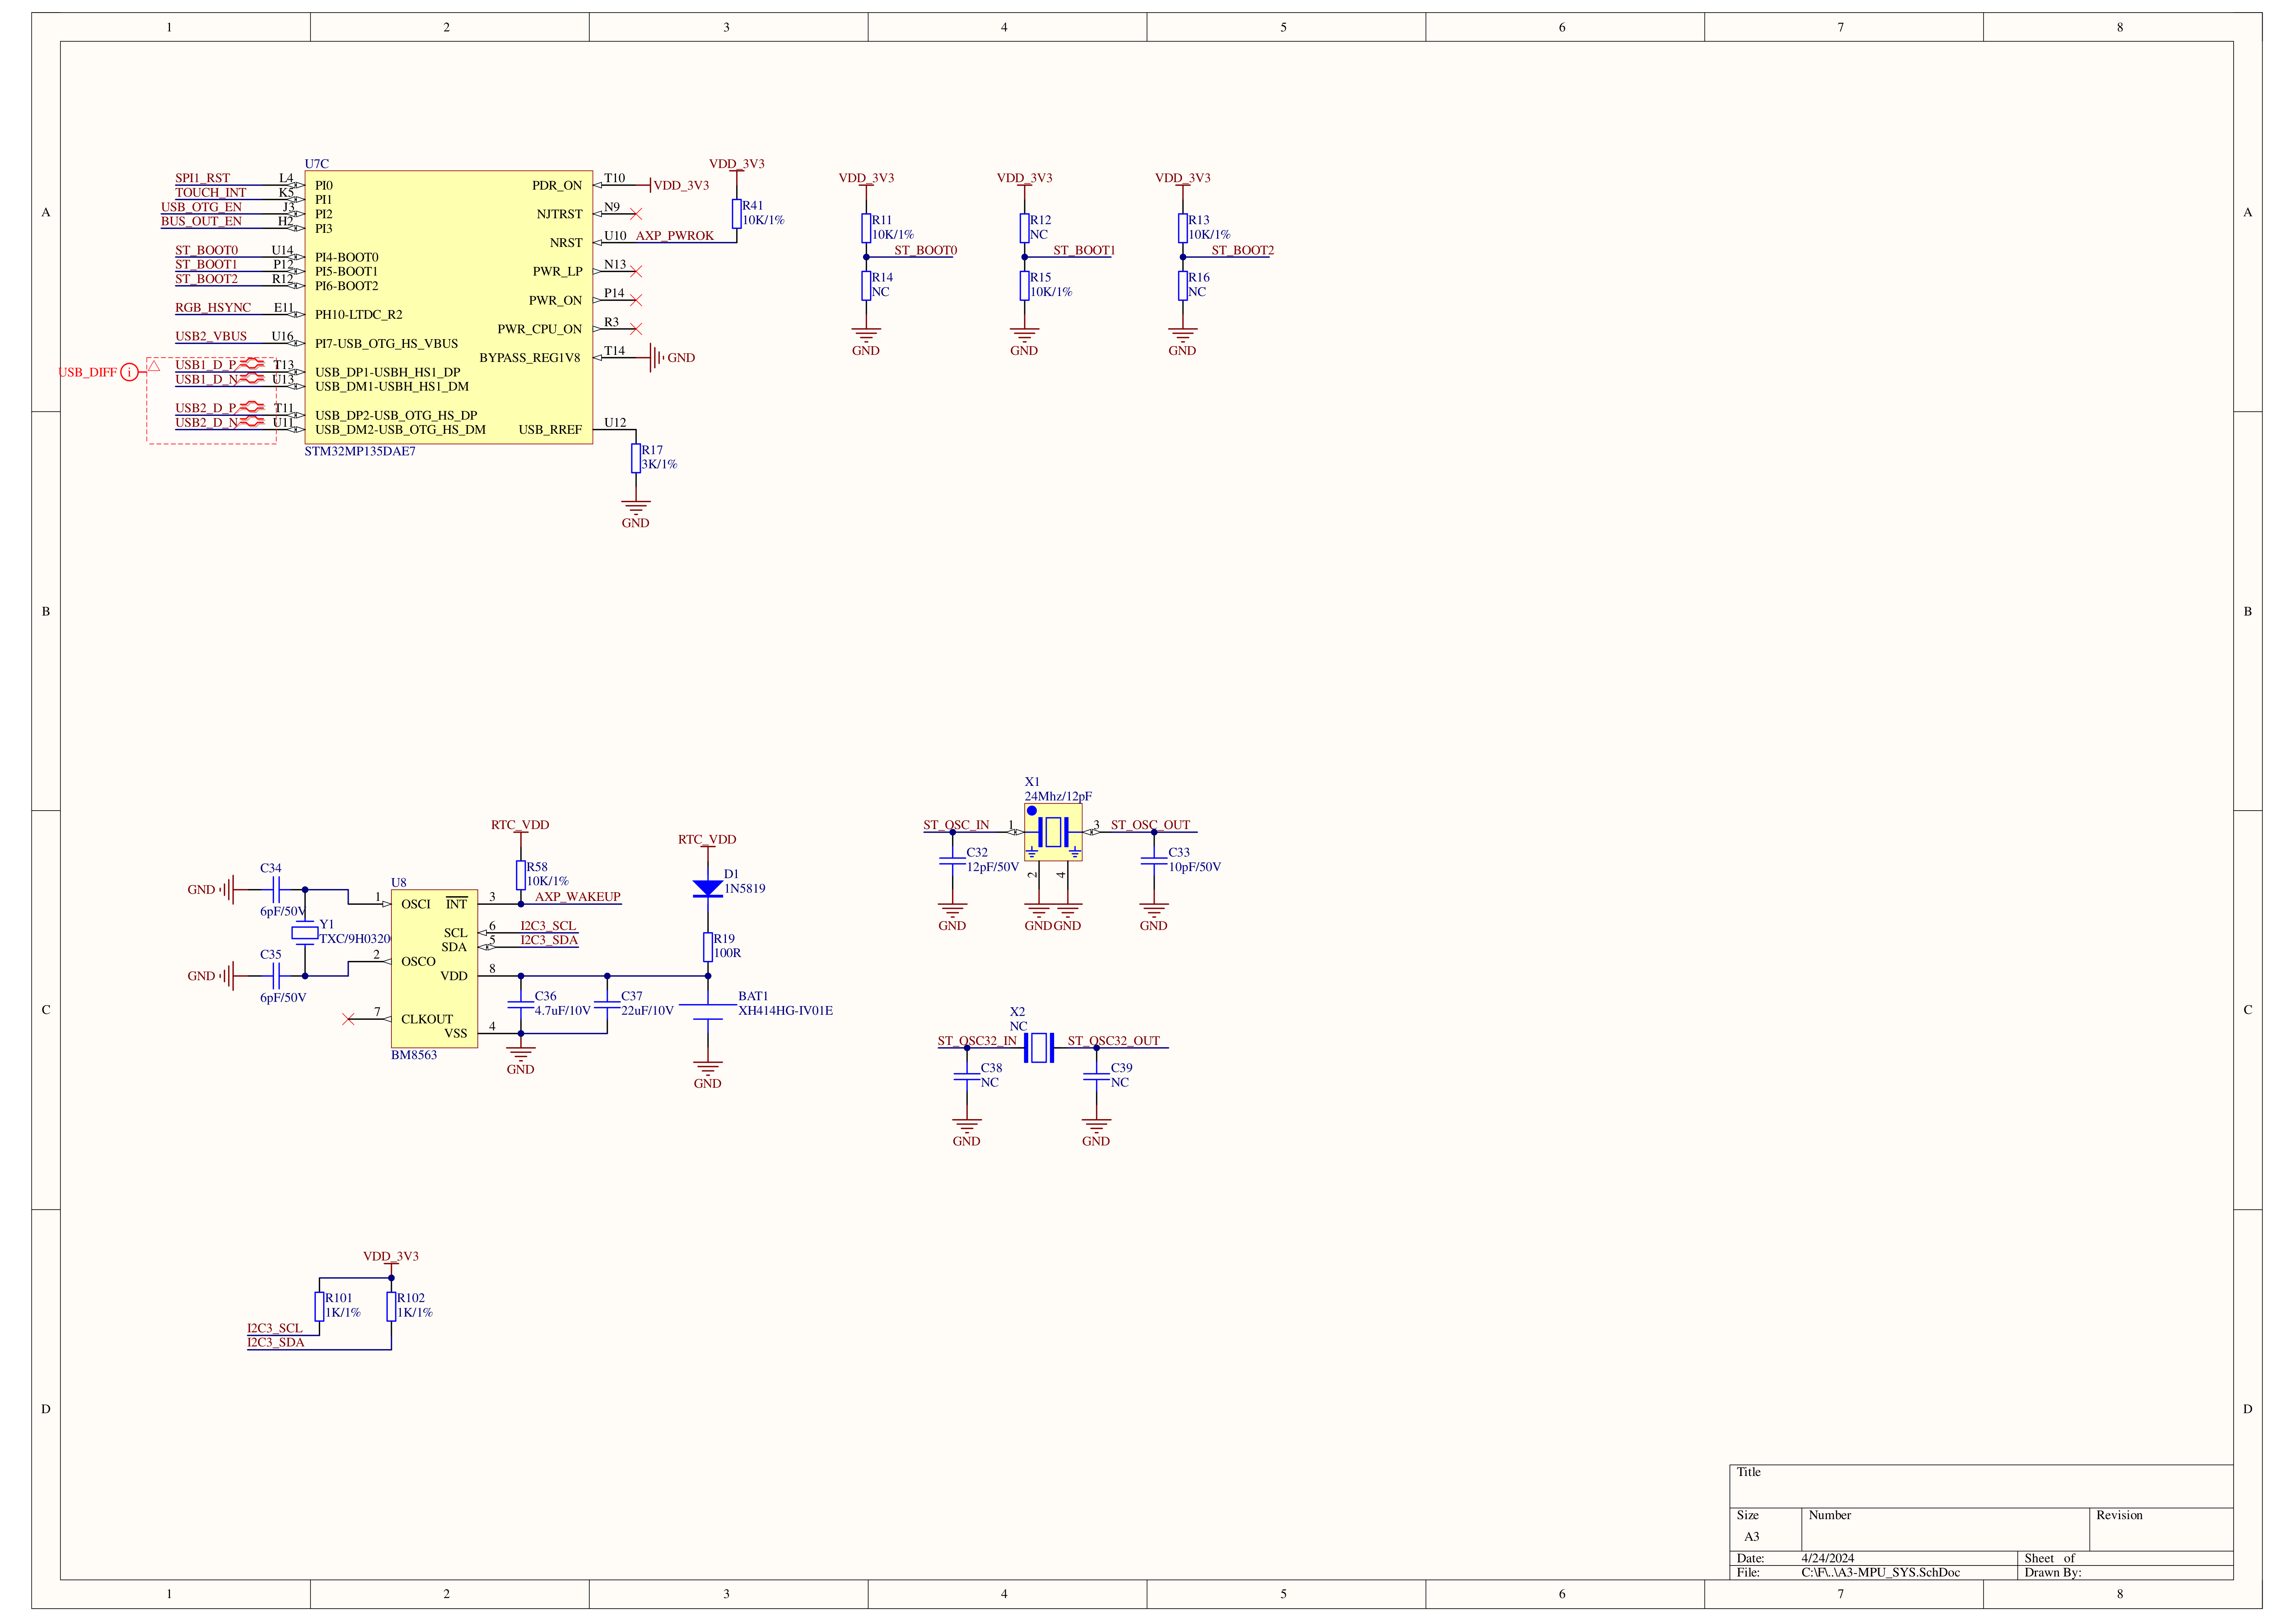This screenshot has height=1622, width=2296.
Task: Click the C35 capacitor symbol
Action: (x=276, y=976)
